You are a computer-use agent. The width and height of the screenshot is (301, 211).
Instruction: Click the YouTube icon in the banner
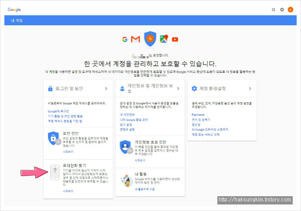tap(175, 39)
